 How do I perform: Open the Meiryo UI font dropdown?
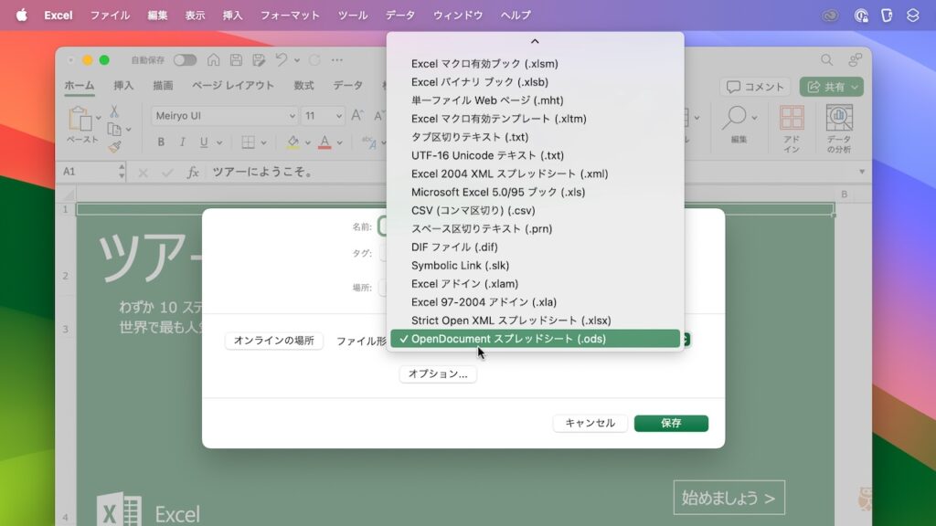click(292, 116)
